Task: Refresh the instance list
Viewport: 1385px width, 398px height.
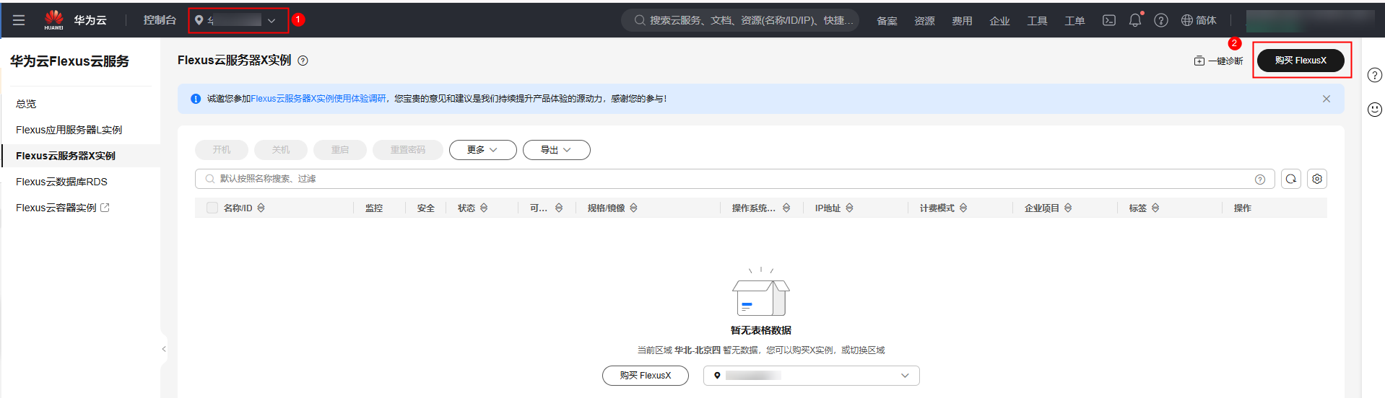Action: [x=1291, y=179]
